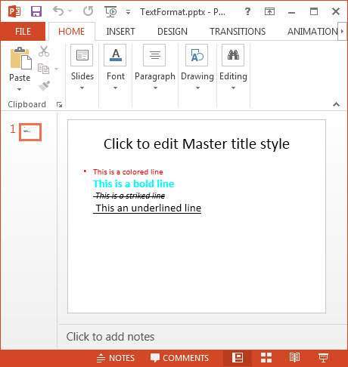
Task: Toggle the NOTES pane in status bar
Action: 116,358
